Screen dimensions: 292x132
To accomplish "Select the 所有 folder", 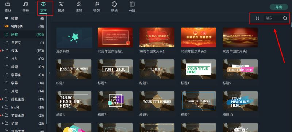I will click(23, 35).
